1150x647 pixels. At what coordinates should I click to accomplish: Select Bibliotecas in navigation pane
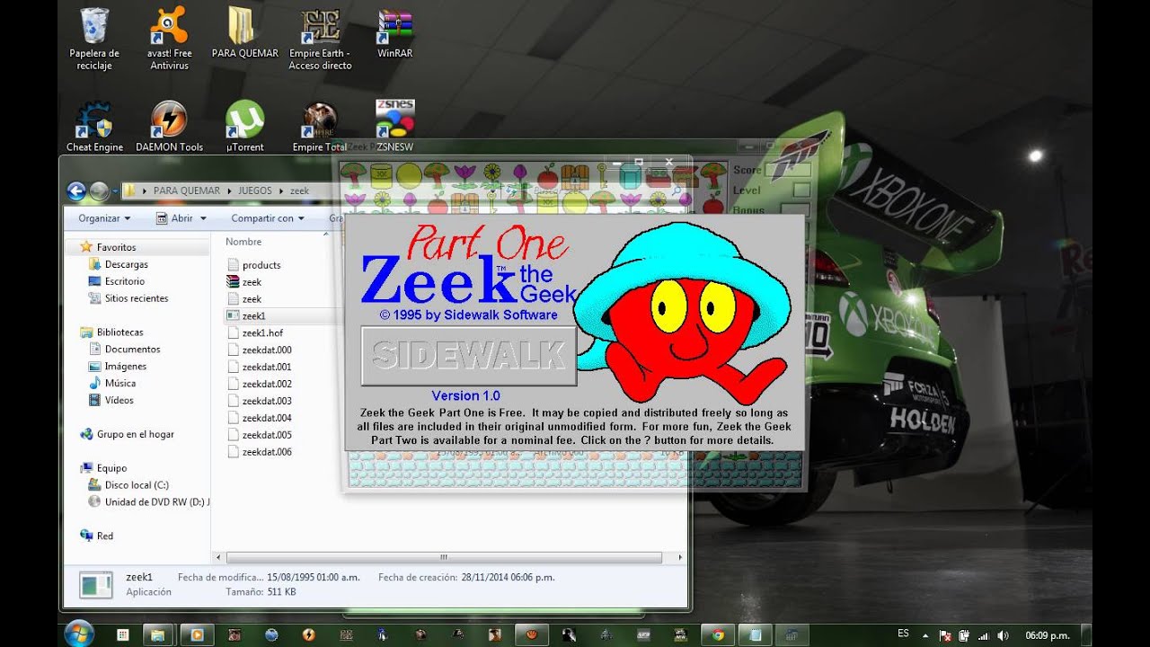click(x=119, y=332)
